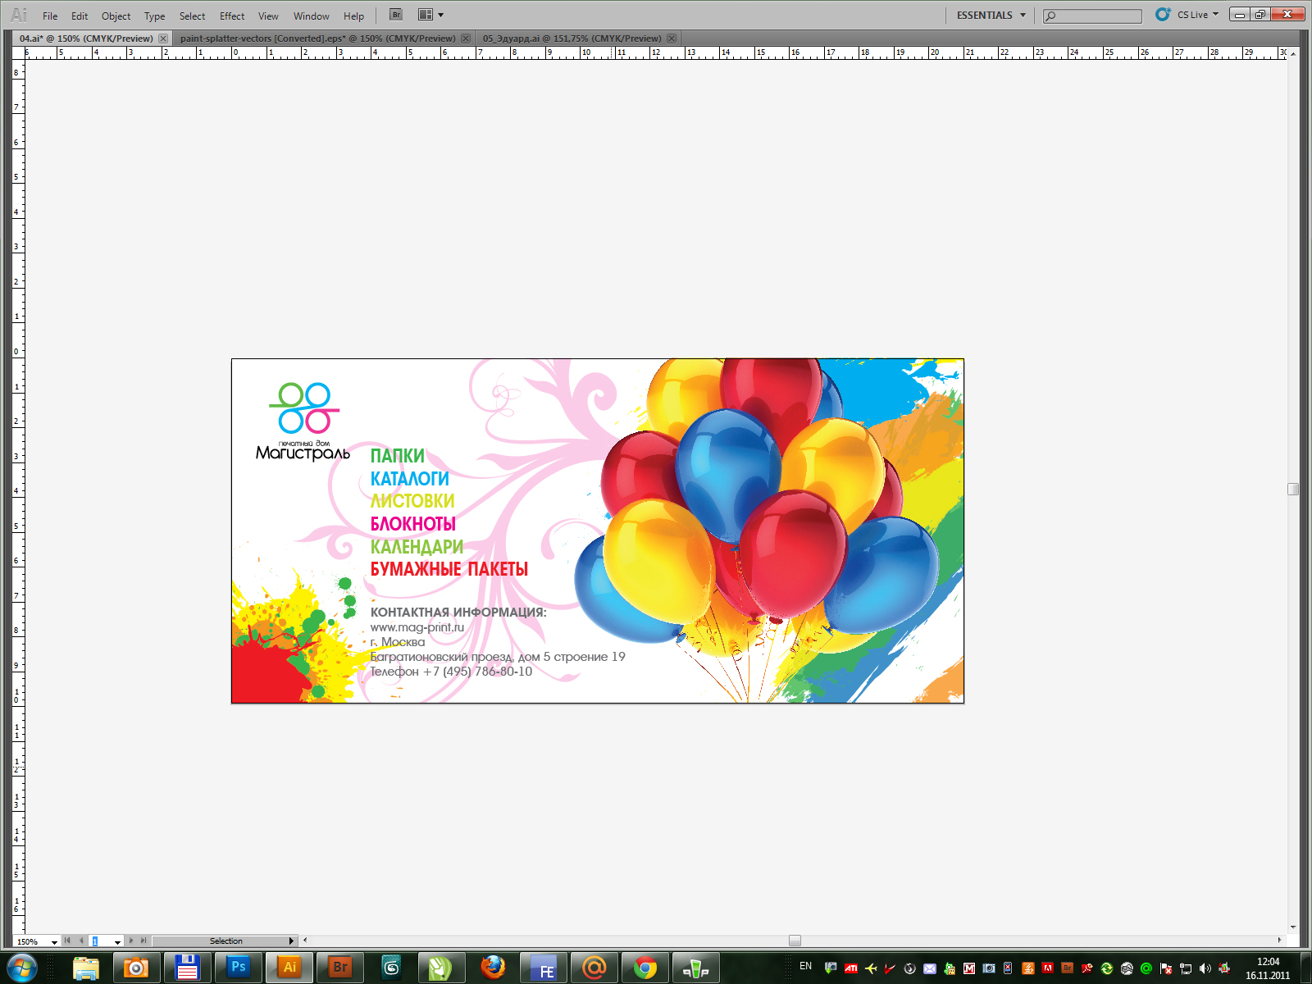Click the КАЛЕНДАРИ text on the artboard
Image resolution: width=1312 pixels, height=984 pixels.
pos(417,547)
